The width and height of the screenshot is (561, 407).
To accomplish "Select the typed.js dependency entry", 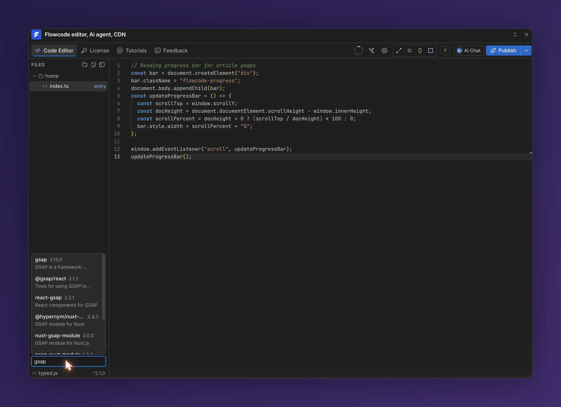I will pos(68,373).
